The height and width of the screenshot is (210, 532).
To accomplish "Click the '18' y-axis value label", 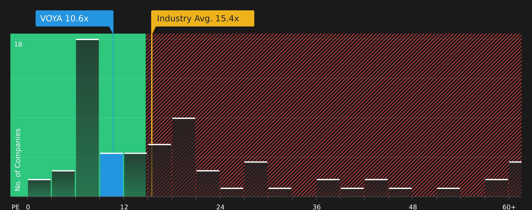I will tap(18, 45).
